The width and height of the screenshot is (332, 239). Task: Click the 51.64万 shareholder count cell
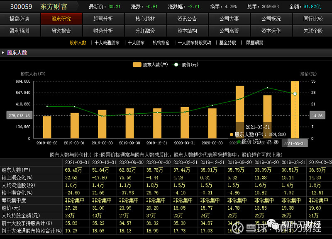(x=100, y=170)
